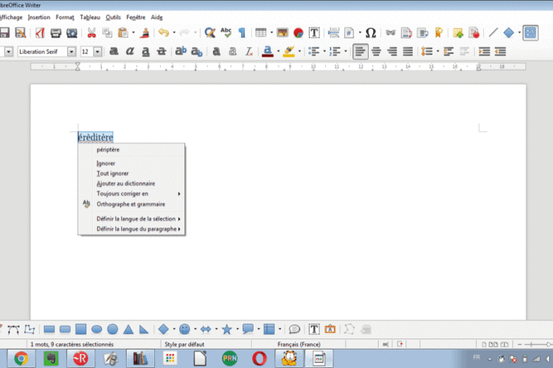The width and height of the screenshot is (553, 368).
Task: Apply yellow highlighting color
Action: pyautogui.click(x=289, y=52)
